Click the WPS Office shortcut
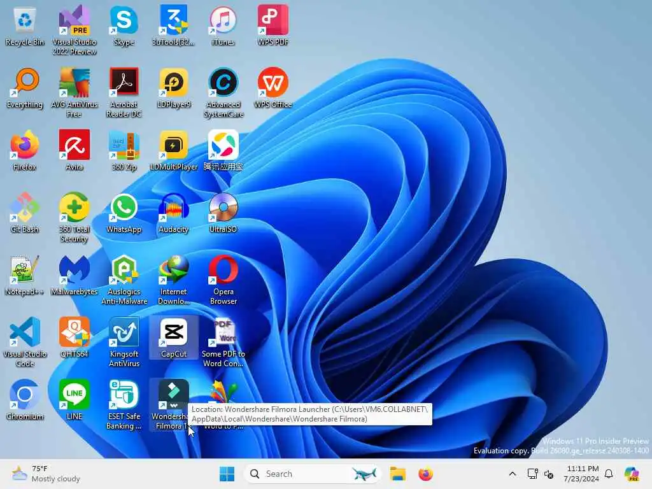 (273, 88)
